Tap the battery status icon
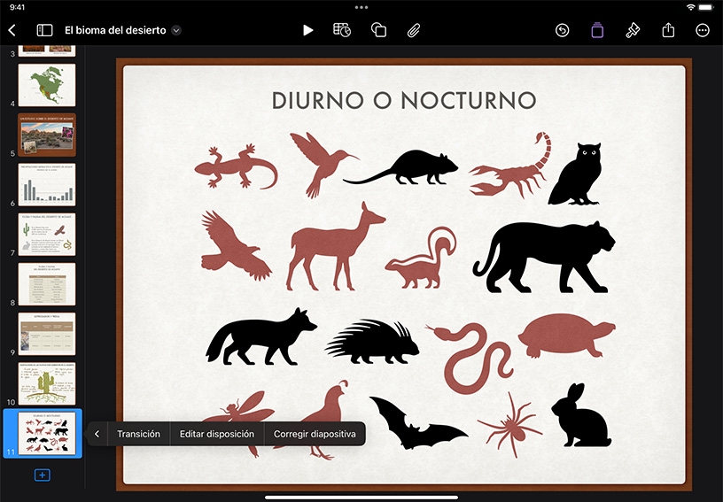This screenshot has width=723, height=502. click(706, 7)
